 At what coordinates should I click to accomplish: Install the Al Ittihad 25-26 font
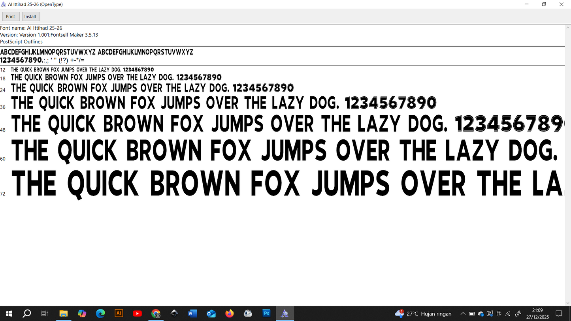point(30,17)
